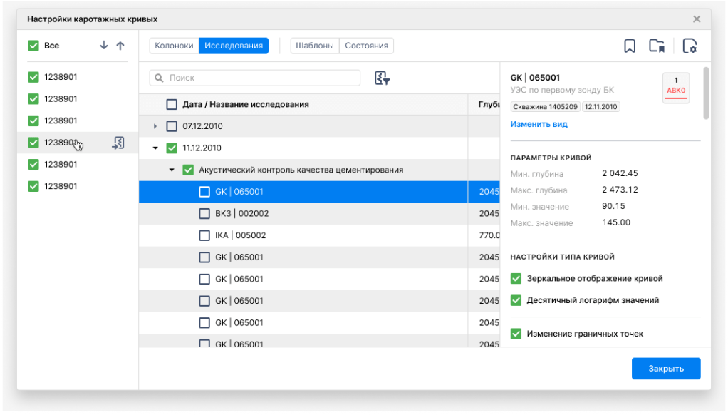Disable Зеркальное отображение кривой

(x=516, y=279)
